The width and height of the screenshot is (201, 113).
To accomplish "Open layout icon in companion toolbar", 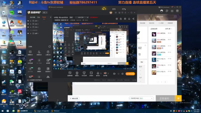I will [125, 19].
